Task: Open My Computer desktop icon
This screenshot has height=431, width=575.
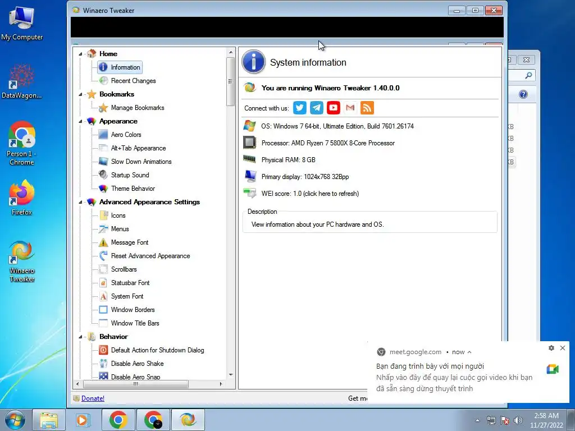Action: click(22, 23)
